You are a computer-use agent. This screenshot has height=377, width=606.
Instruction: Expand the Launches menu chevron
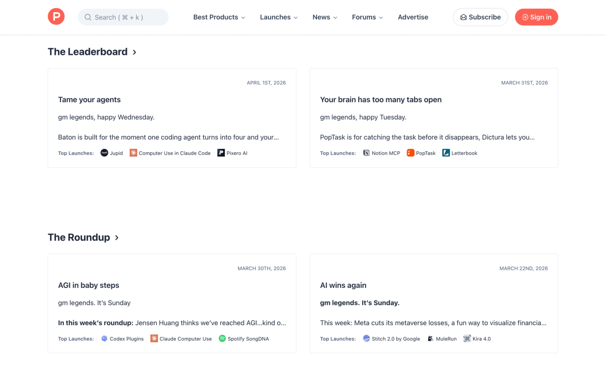coord(296,17)
